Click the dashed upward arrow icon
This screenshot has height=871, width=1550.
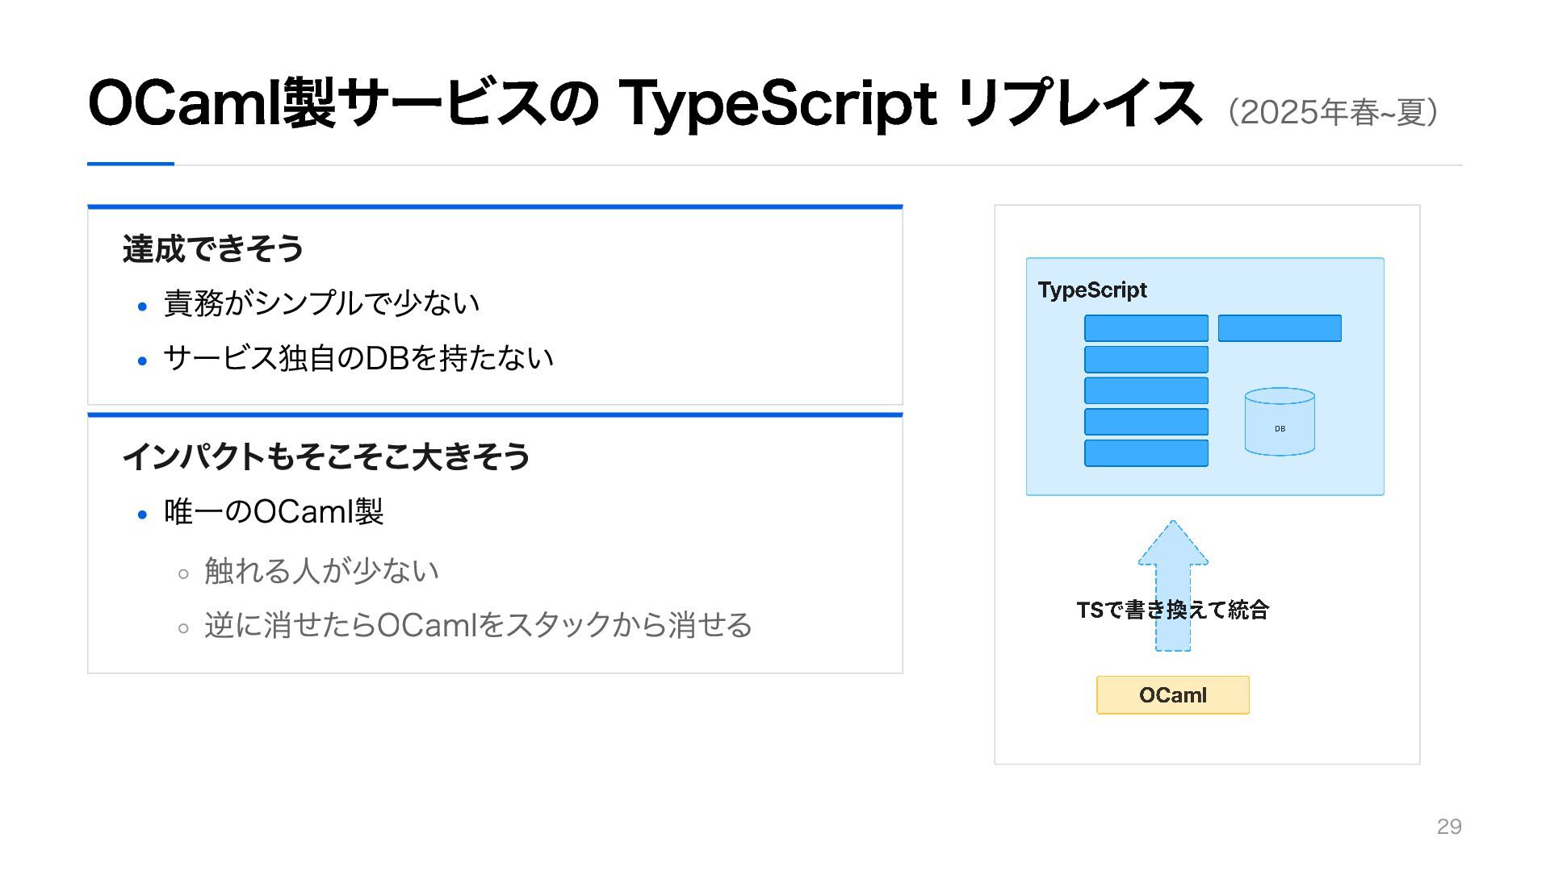(1173, 586)
